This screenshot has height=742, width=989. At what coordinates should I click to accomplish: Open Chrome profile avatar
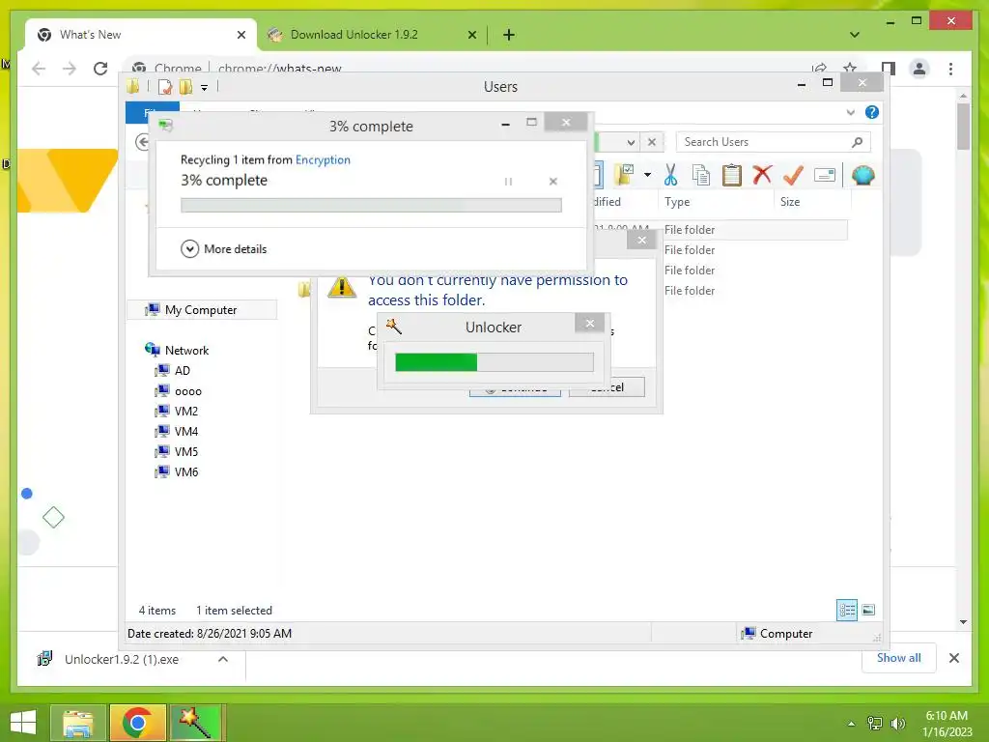[919, 69]
